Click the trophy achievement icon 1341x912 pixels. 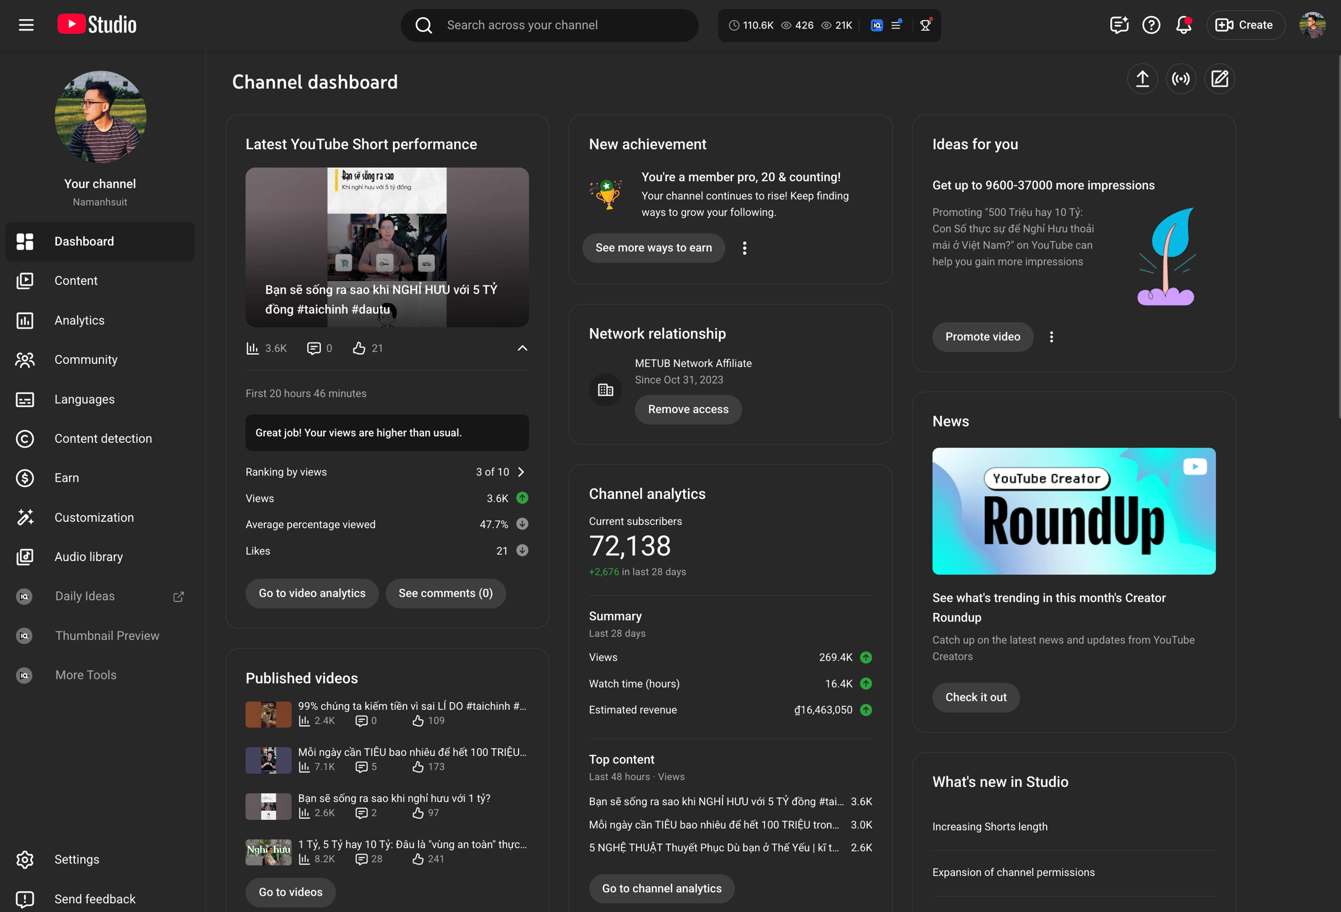pyautogui.click(x=607, y=194)
